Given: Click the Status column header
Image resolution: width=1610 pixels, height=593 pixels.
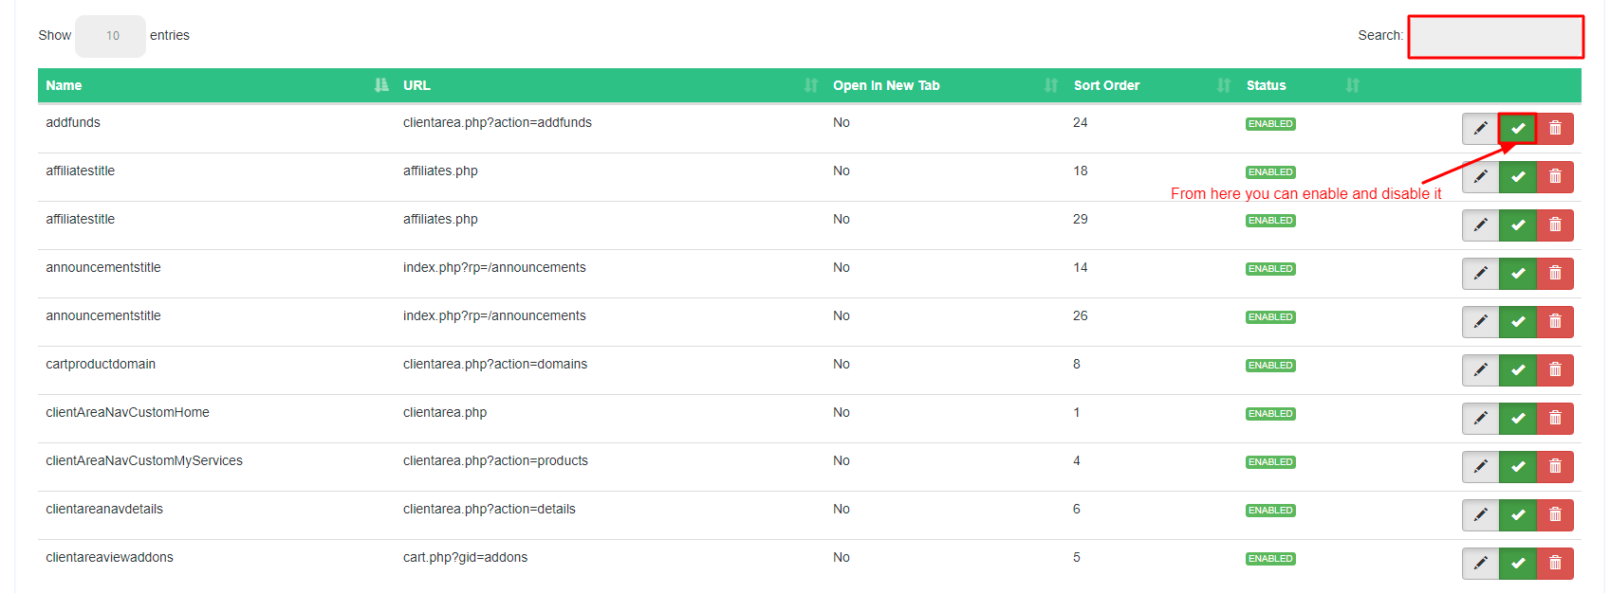Looking at the screenshot, I should [1266, 85].
